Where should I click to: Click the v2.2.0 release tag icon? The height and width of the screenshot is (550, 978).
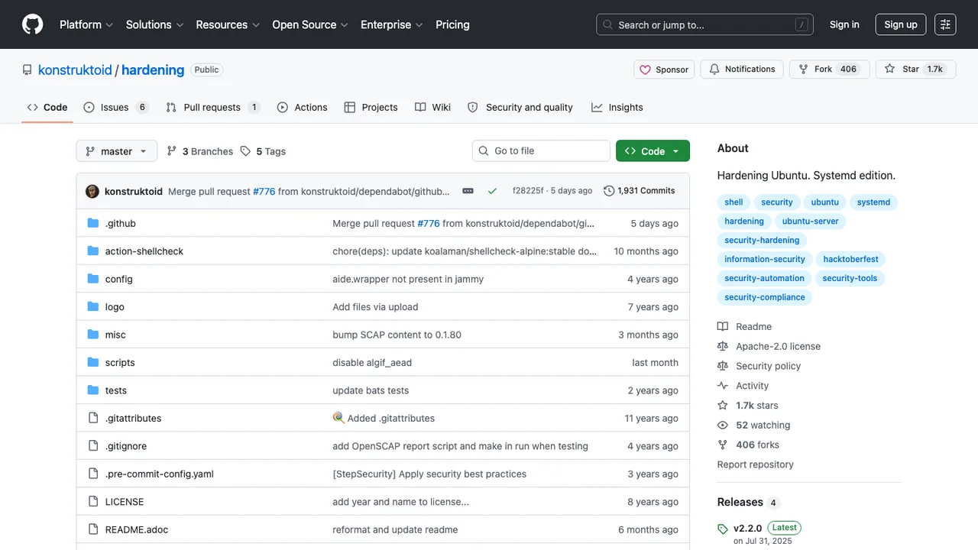(x=723, y=529)
